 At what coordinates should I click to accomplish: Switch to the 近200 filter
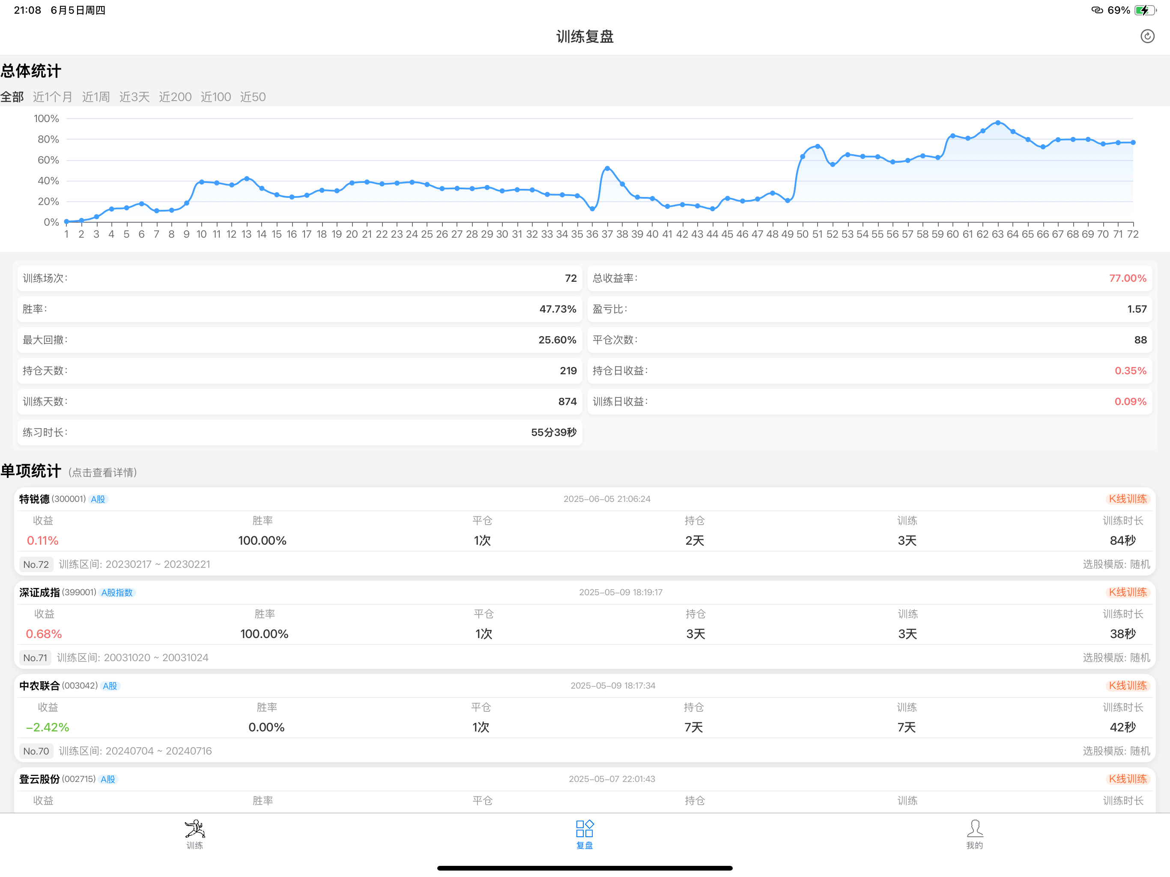pos(175,97)
